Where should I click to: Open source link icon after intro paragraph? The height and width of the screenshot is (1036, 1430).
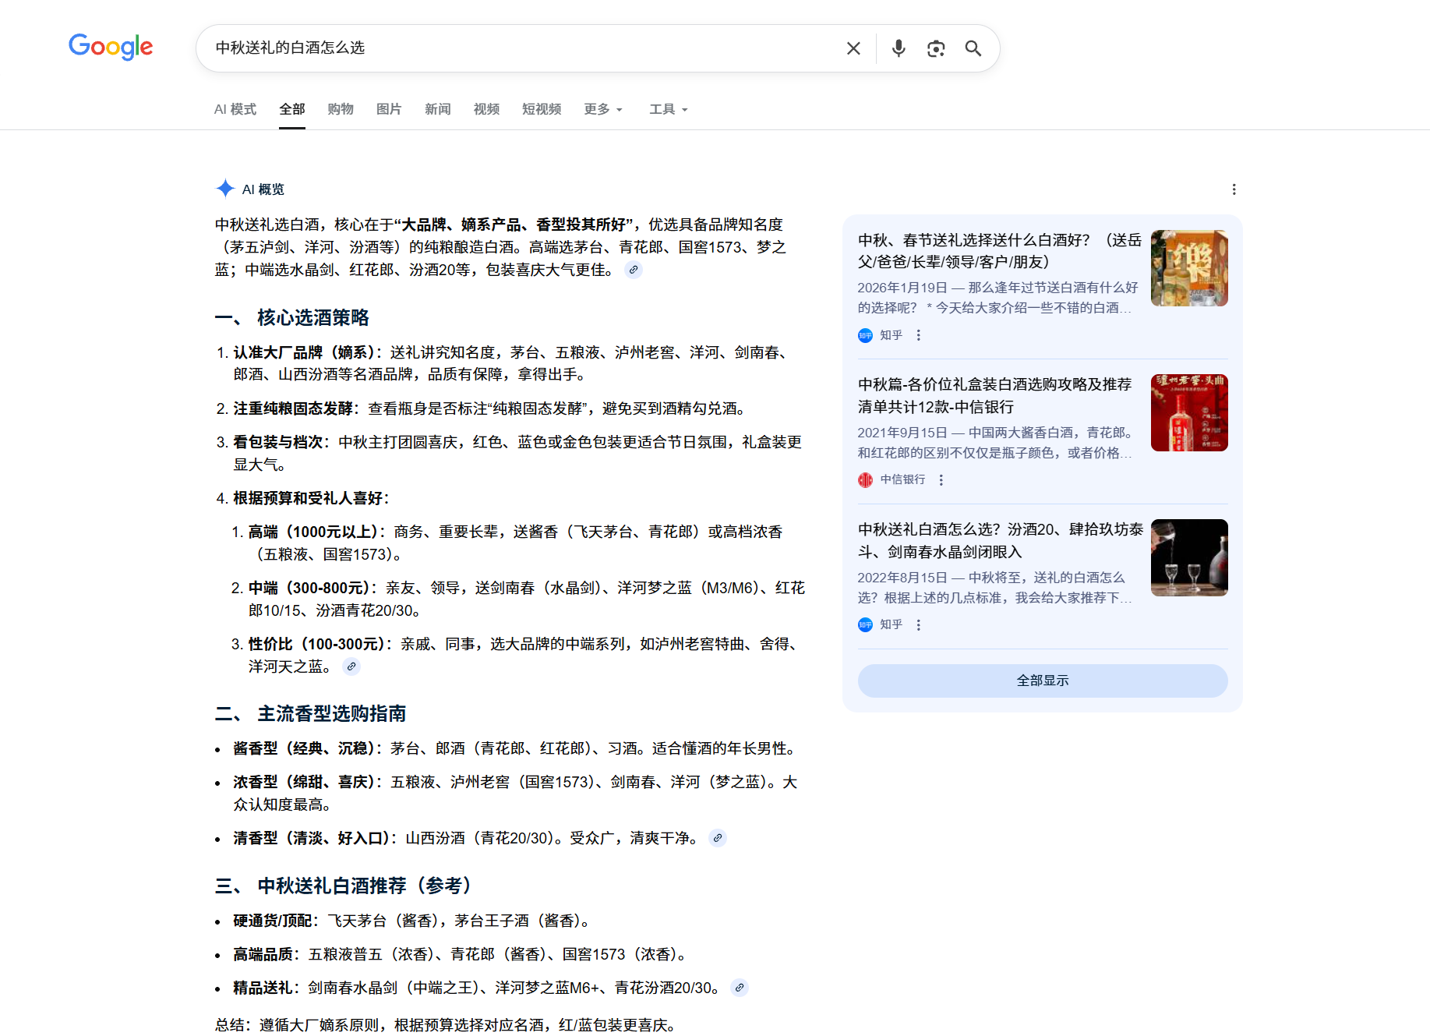coord(634,270)
